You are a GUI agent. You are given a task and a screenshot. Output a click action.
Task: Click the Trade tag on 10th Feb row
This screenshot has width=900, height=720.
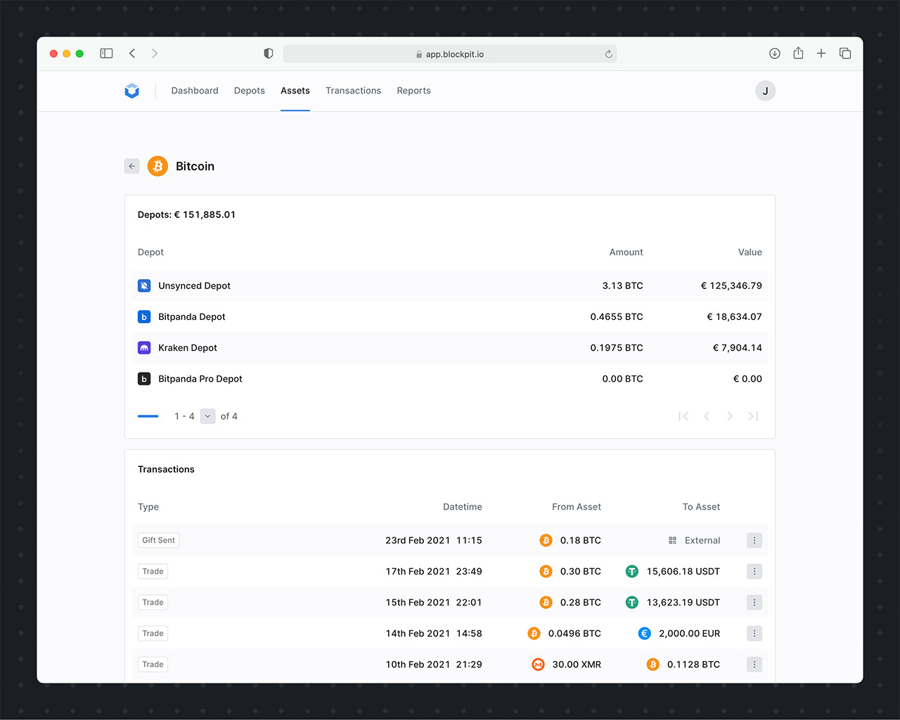153,664
